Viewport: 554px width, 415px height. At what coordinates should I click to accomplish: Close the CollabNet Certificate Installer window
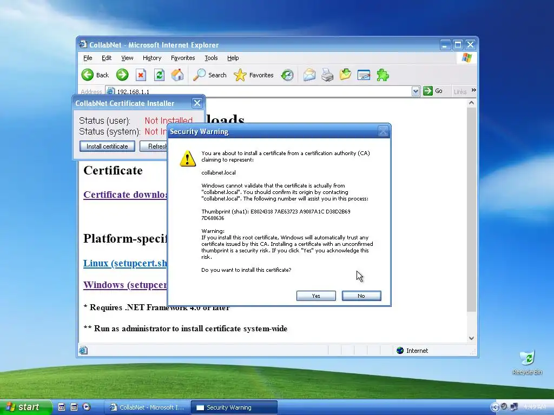point(197,103)
